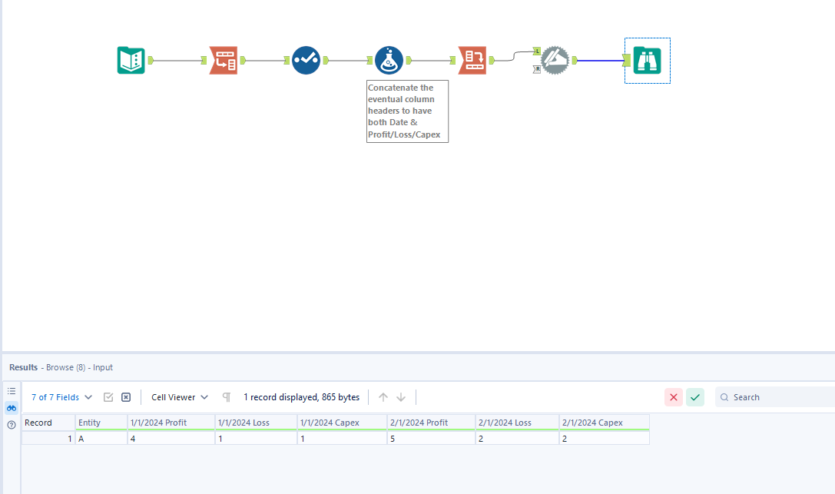
Task: Open the Cross Tab tool
Action: point(472,60)
